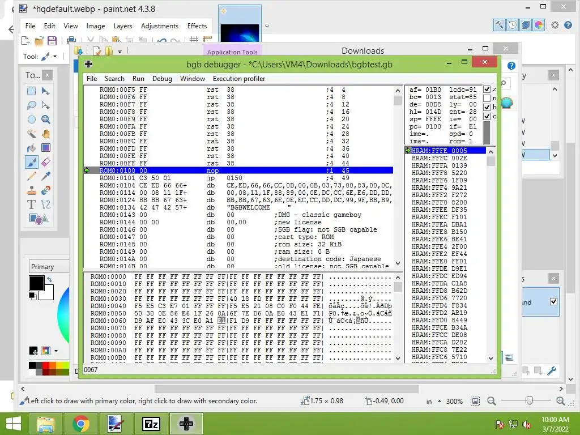The image size is (580, 435).
Task: Open Window menu in bgb debugger
Action: (x=193, y=78)
